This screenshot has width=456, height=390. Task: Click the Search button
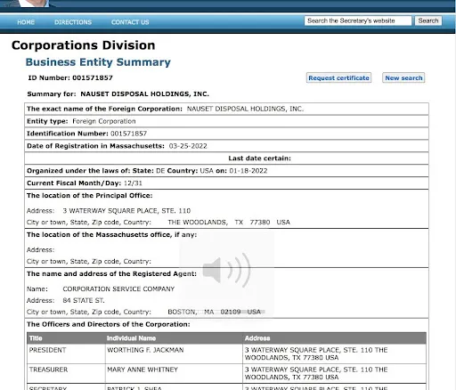click(428, 20)
